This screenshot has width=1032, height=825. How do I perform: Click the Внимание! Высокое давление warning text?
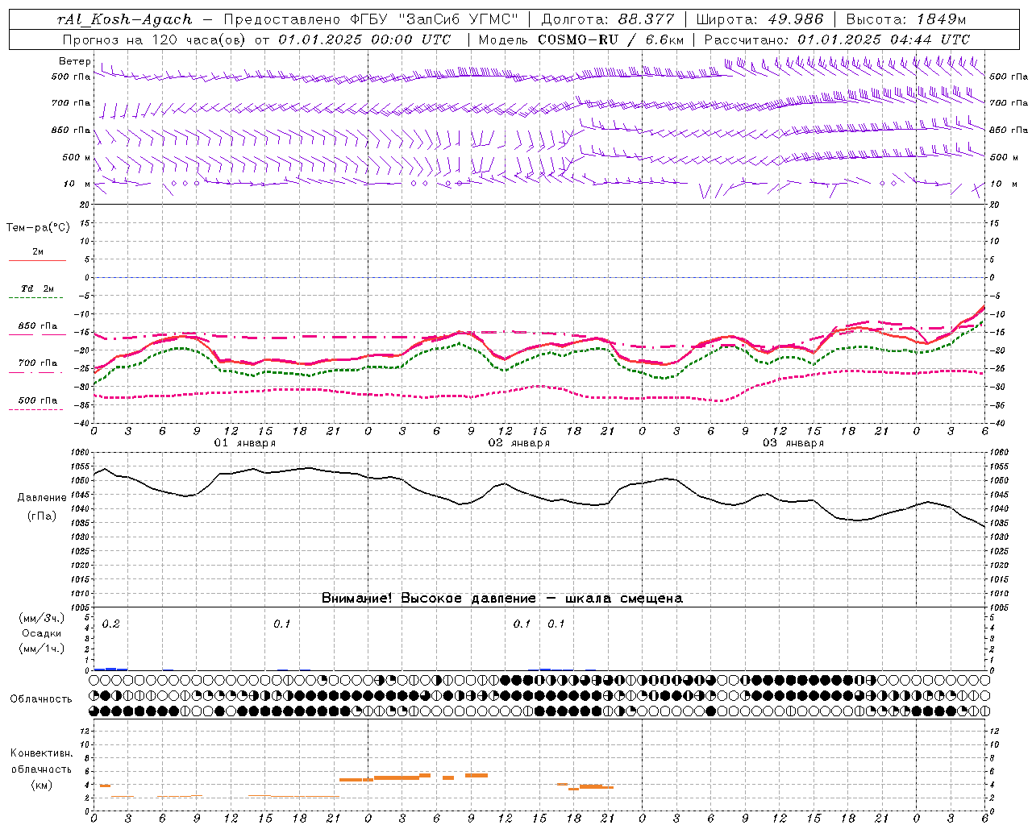[x=501, y=599]
